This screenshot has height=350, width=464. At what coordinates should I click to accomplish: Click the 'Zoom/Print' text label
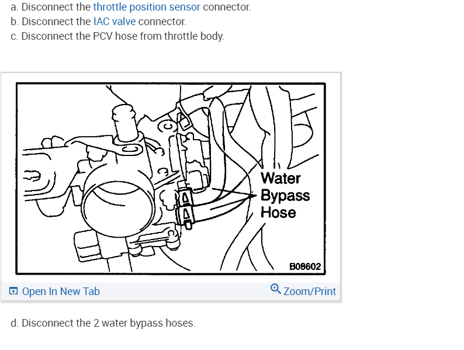[310, 292]
